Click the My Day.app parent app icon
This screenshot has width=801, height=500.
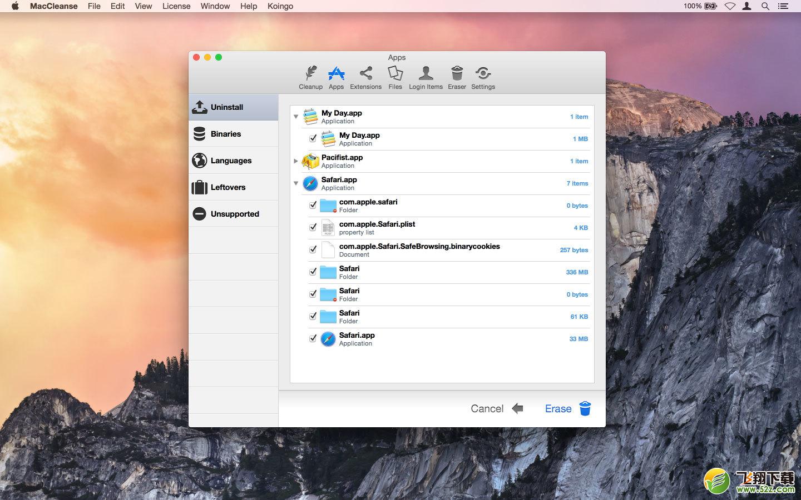pyautogui.click(x=310, y=117)
